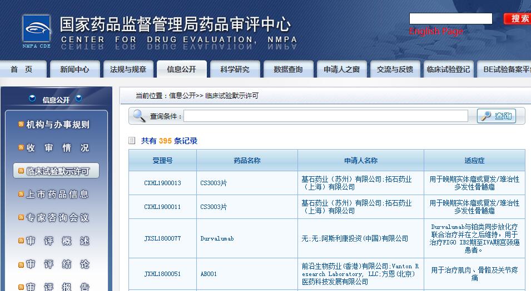
Task: Click RSS icon next to 审评报告
Action: pyautogui.click(x=21, y=287)
